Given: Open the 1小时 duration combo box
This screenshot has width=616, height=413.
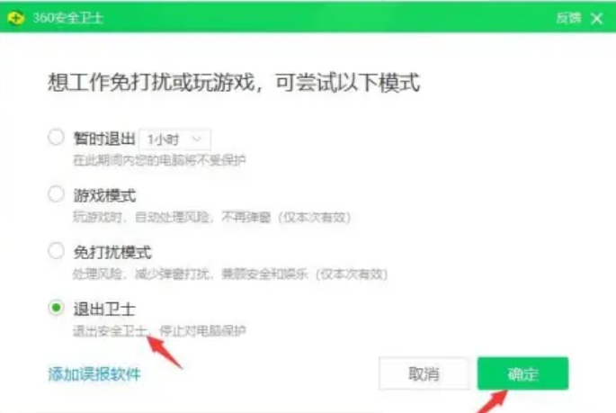Looking at the screenshot, I should pyautogui.click(x=174, y=139).
